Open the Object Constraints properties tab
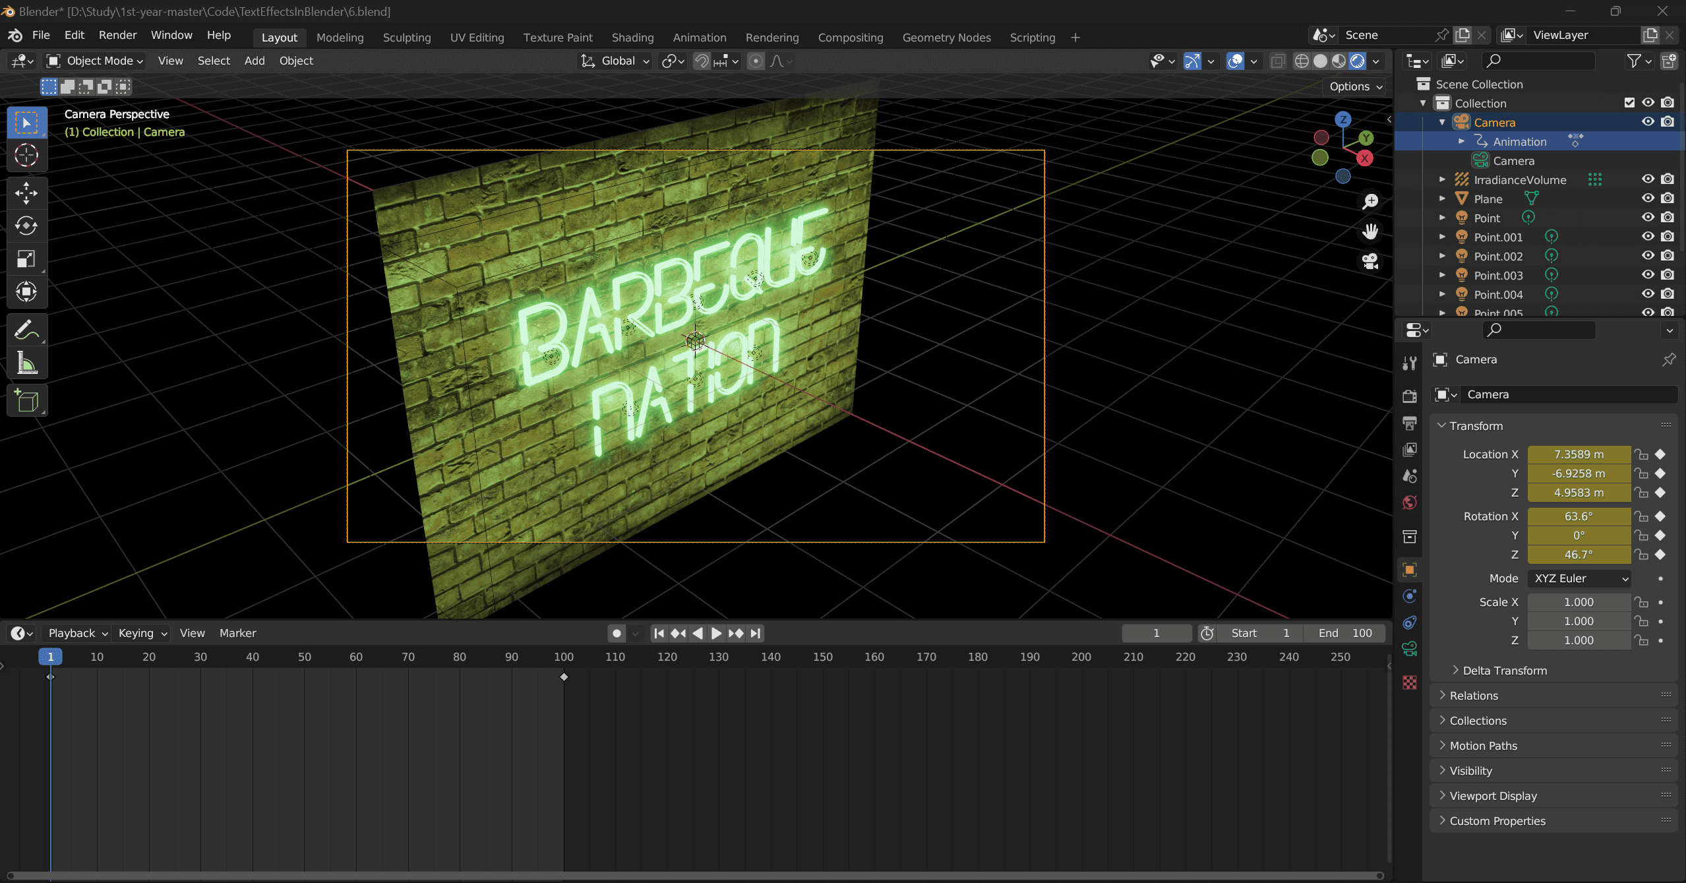1686x883 pixels. pos(1410,623)
